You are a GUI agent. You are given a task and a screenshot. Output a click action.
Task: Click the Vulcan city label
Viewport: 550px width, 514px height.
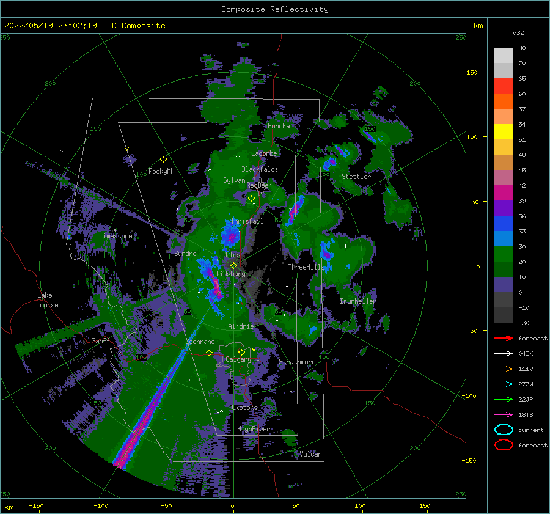[310, 454]
